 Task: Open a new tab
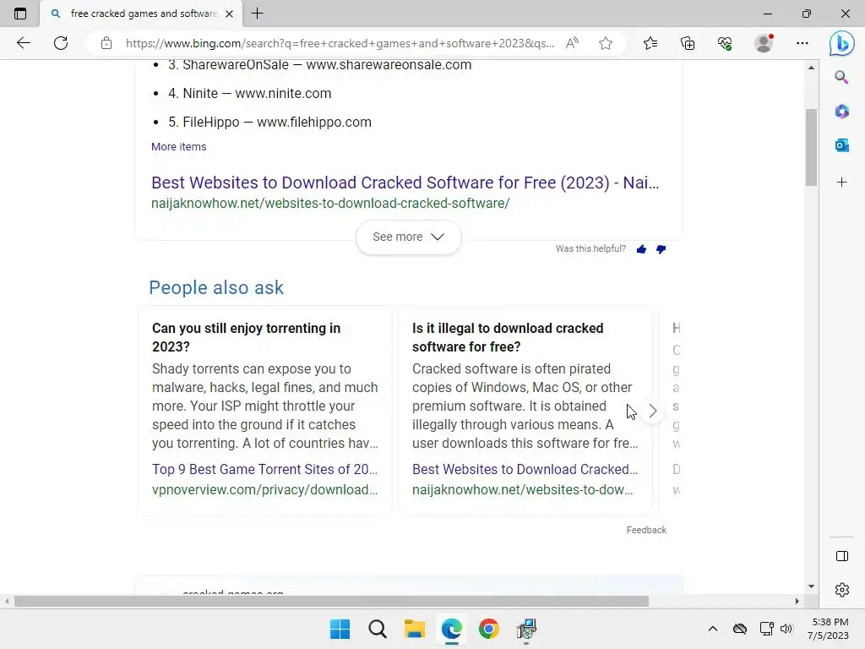pos(257,14)
